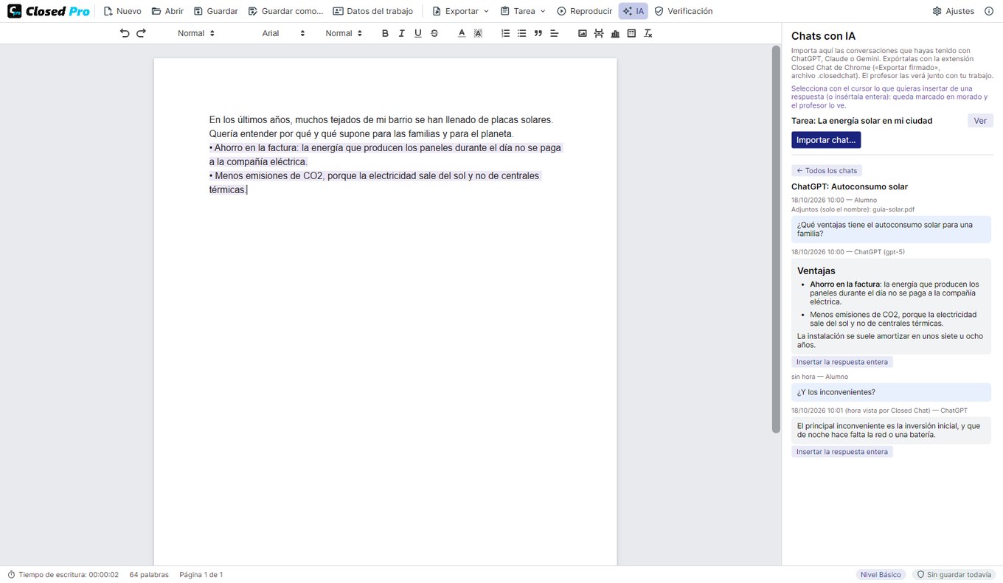
Task: Expand the Tarea menu
Action: 523,11
